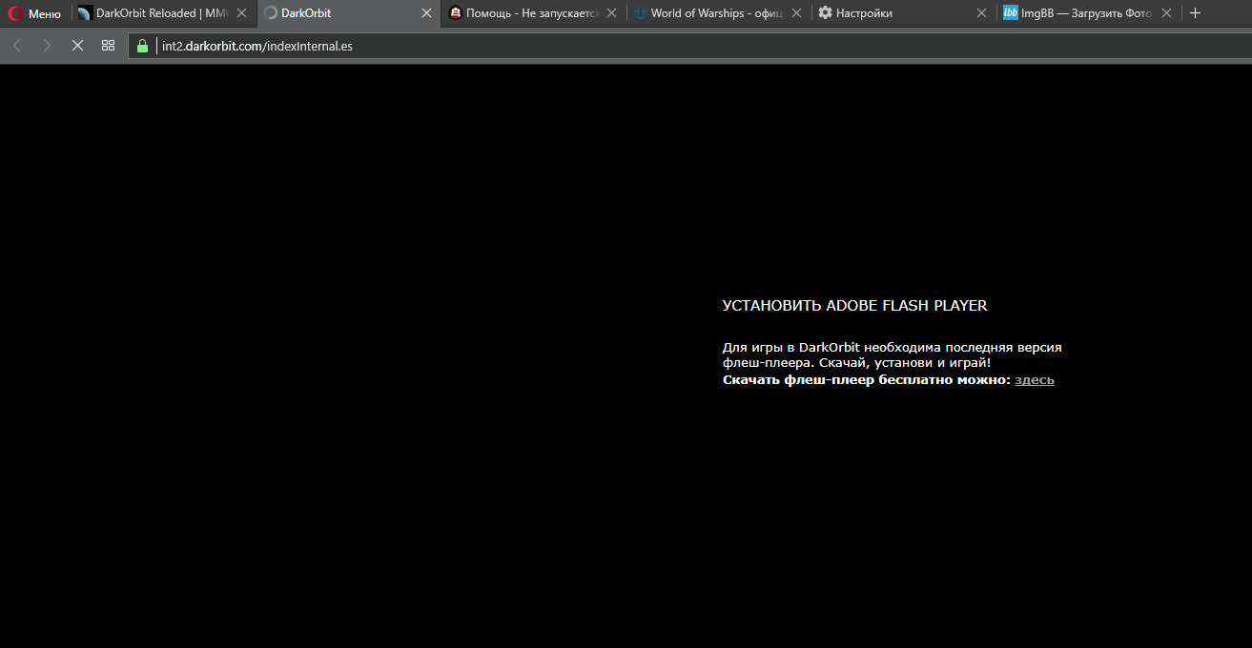
Task: Close the ImgBB tab
Action: pyautogui.click(x=1166, y=13)
